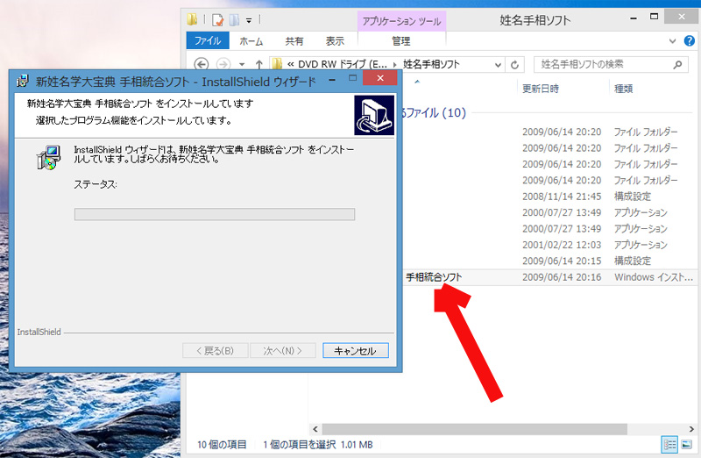Click the search magnifier icon
This screenshot has height=458, width=701.
click(677, 64)
